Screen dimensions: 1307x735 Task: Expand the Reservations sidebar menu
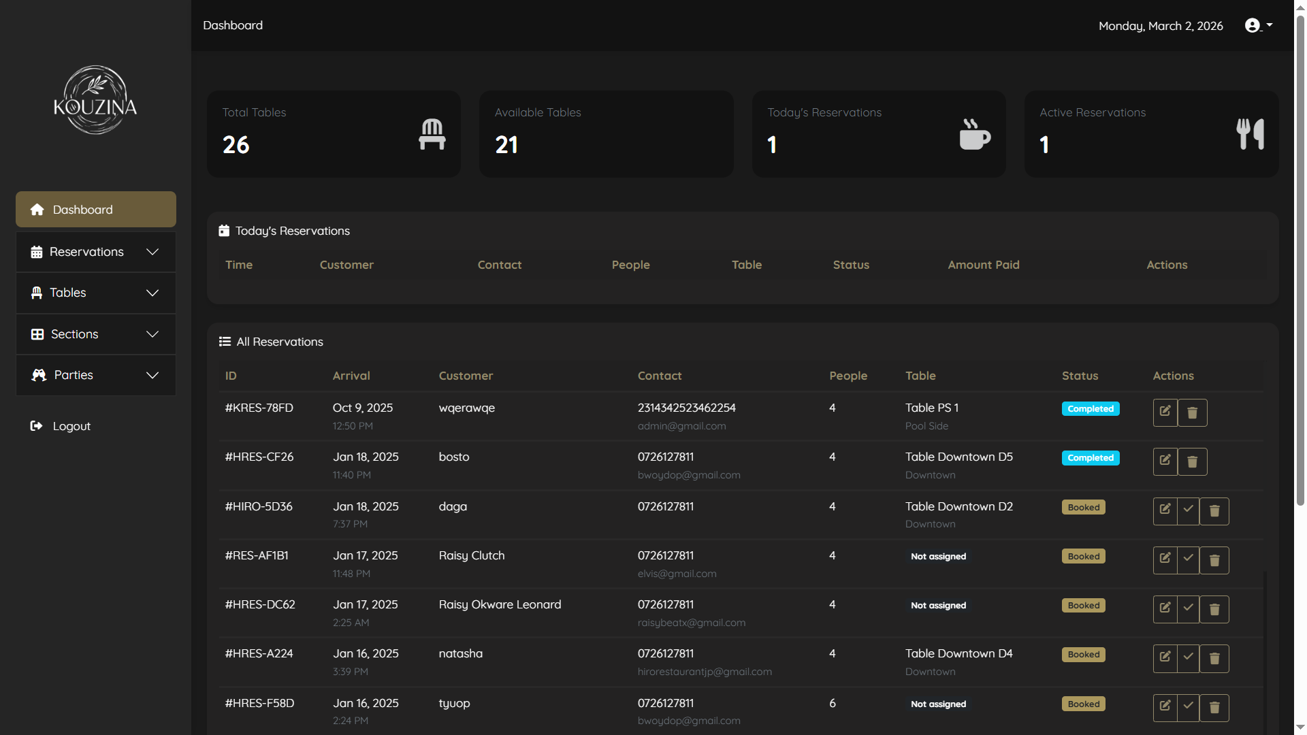[x=95, y=252]
